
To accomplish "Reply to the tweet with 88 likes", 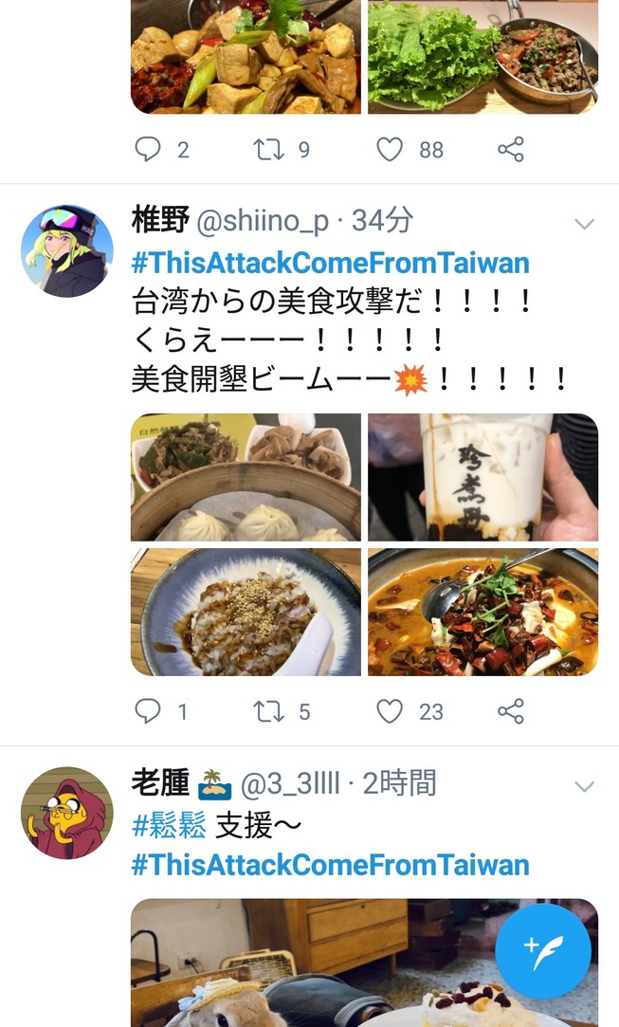I will 147,149.
